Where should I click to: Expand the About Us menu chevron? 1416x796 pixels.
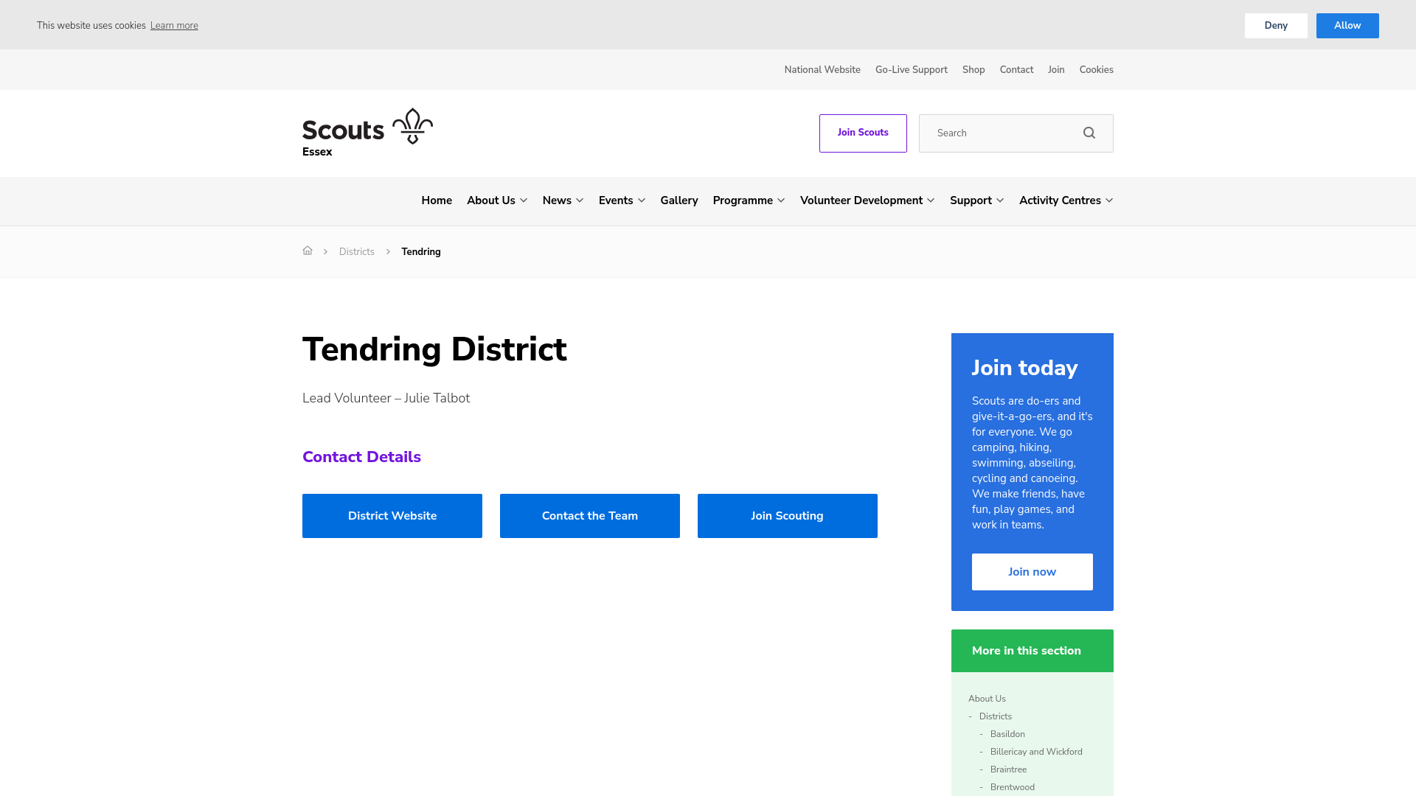tap(524, 200)
